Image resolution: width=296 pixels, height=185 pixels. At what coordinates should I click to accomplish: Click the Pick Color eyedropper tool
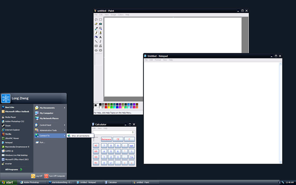pyautogui.click(x=96, y=28)
